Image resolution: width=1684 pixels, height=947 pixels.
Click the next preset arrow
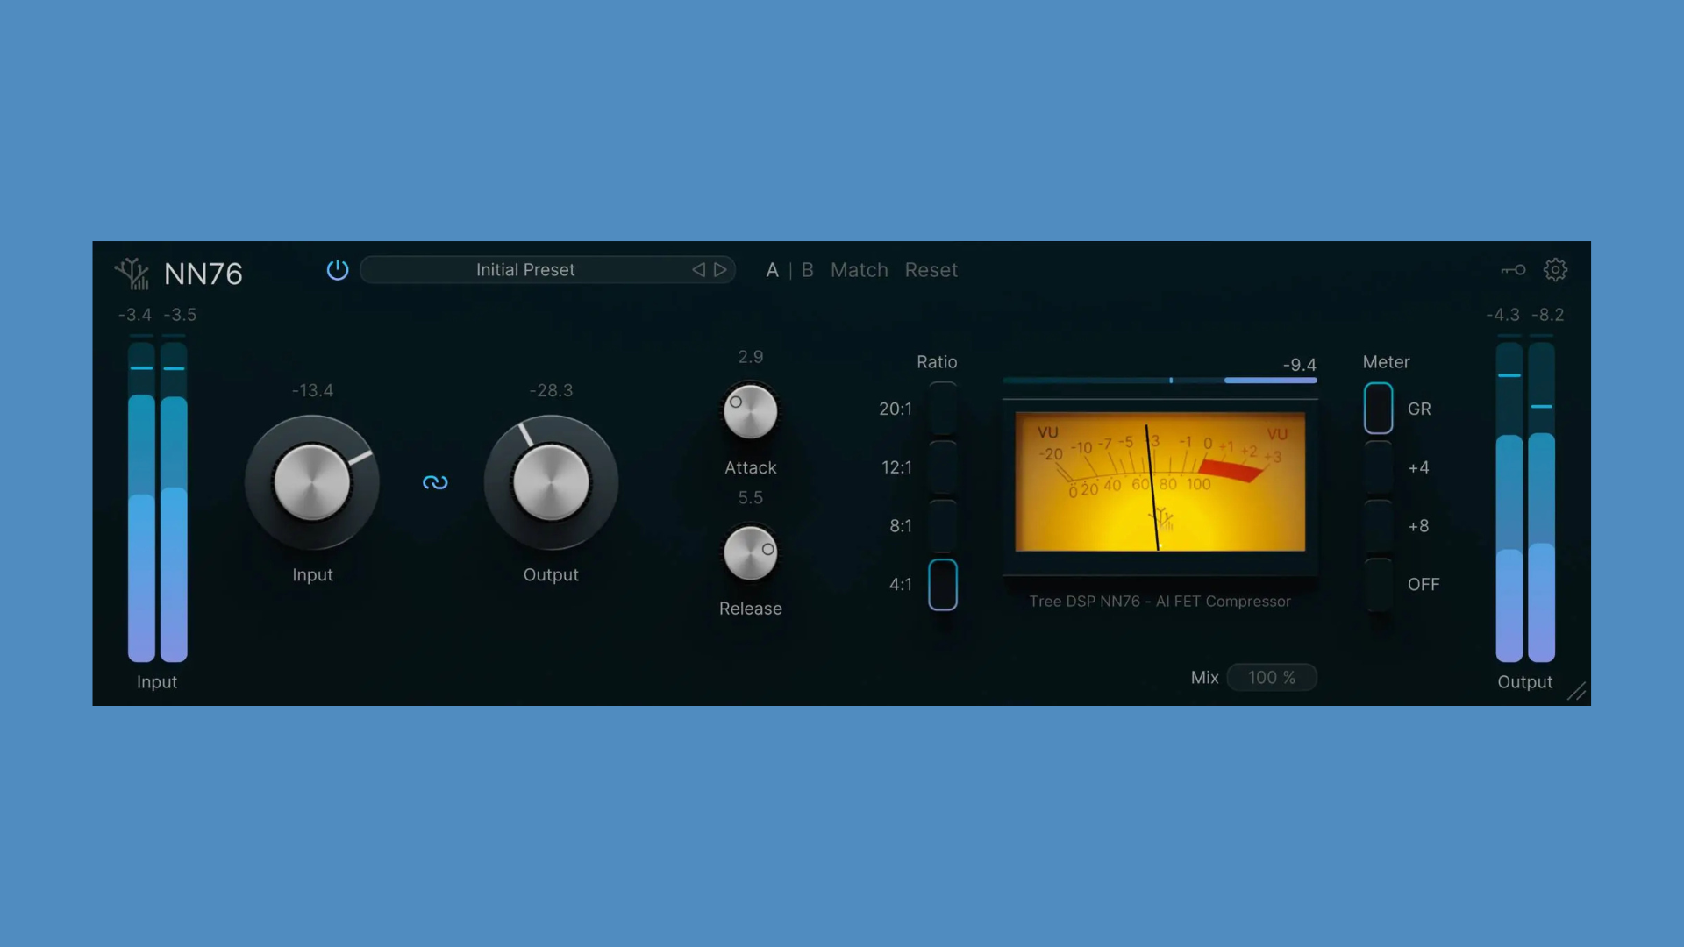tap(720, 269)
